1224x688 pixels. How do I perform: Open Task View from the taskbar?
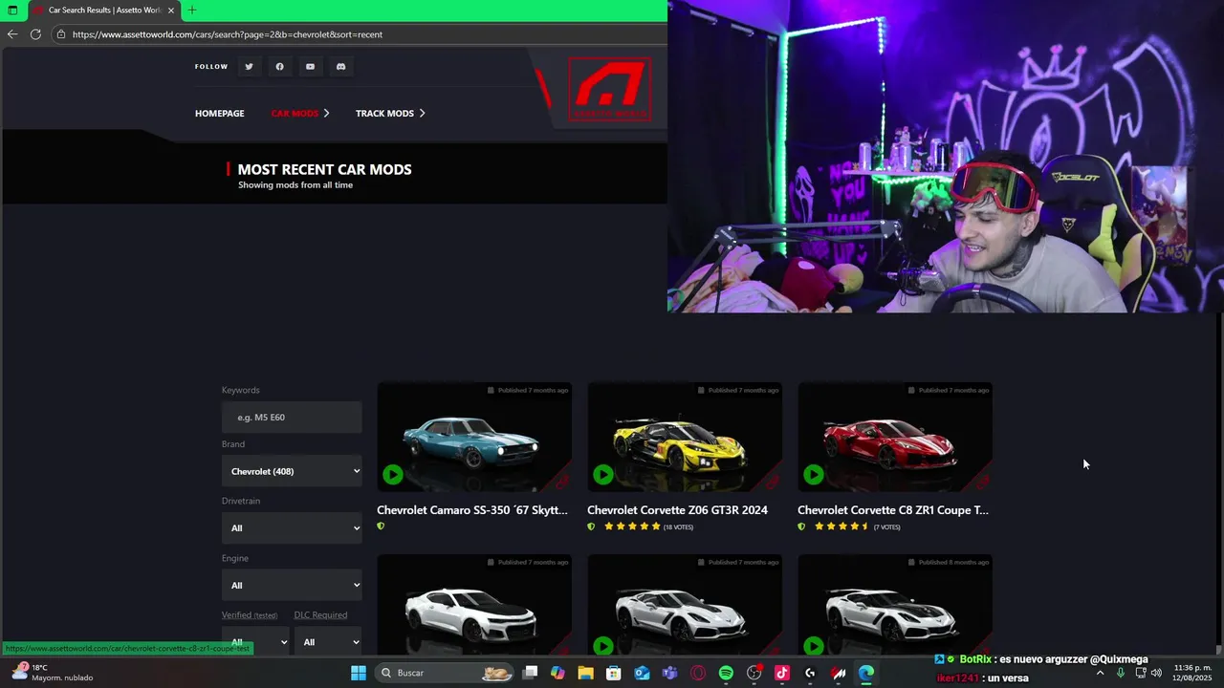pos(530,673)
